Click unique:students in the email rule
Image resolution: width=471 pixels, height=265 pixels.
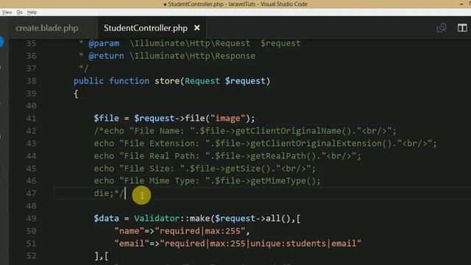click(288, 244)
